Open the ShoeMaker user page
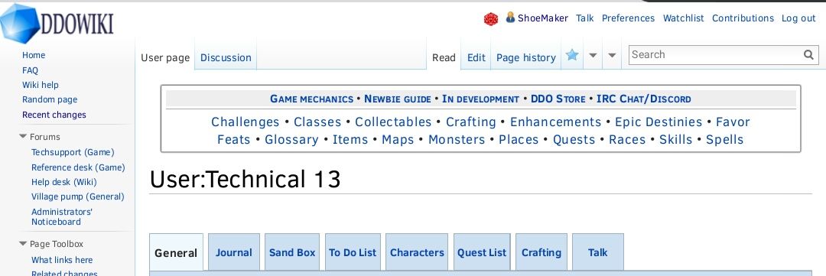Screen dimensions: 826x276 click(x=542, y=18)
